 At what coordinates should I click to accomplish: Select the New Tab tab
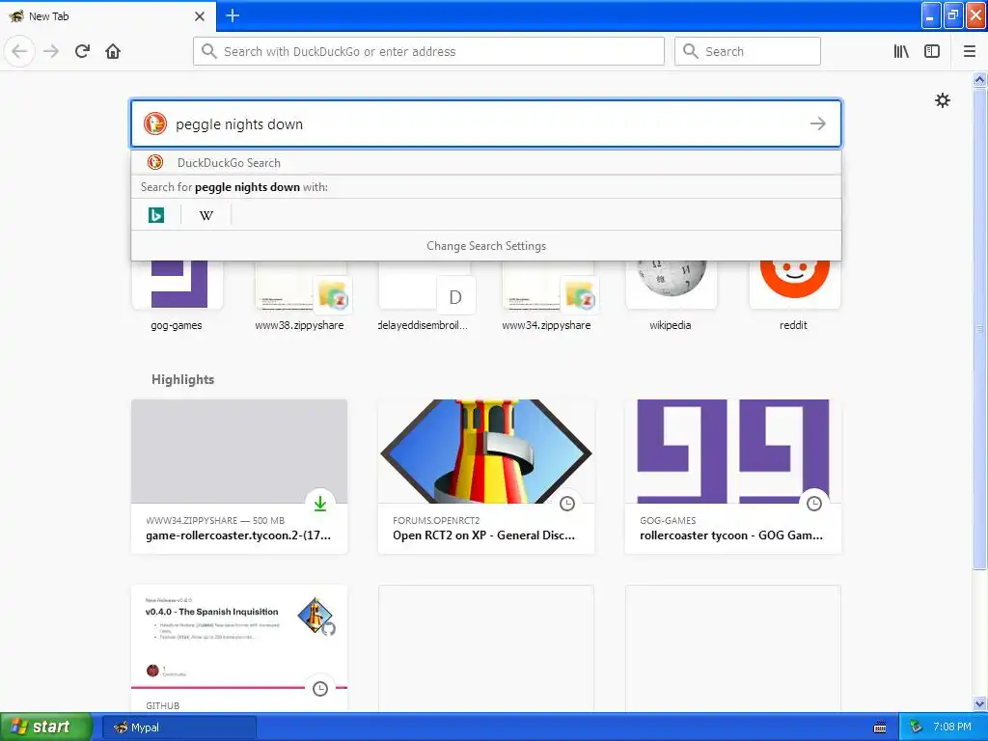107,16
